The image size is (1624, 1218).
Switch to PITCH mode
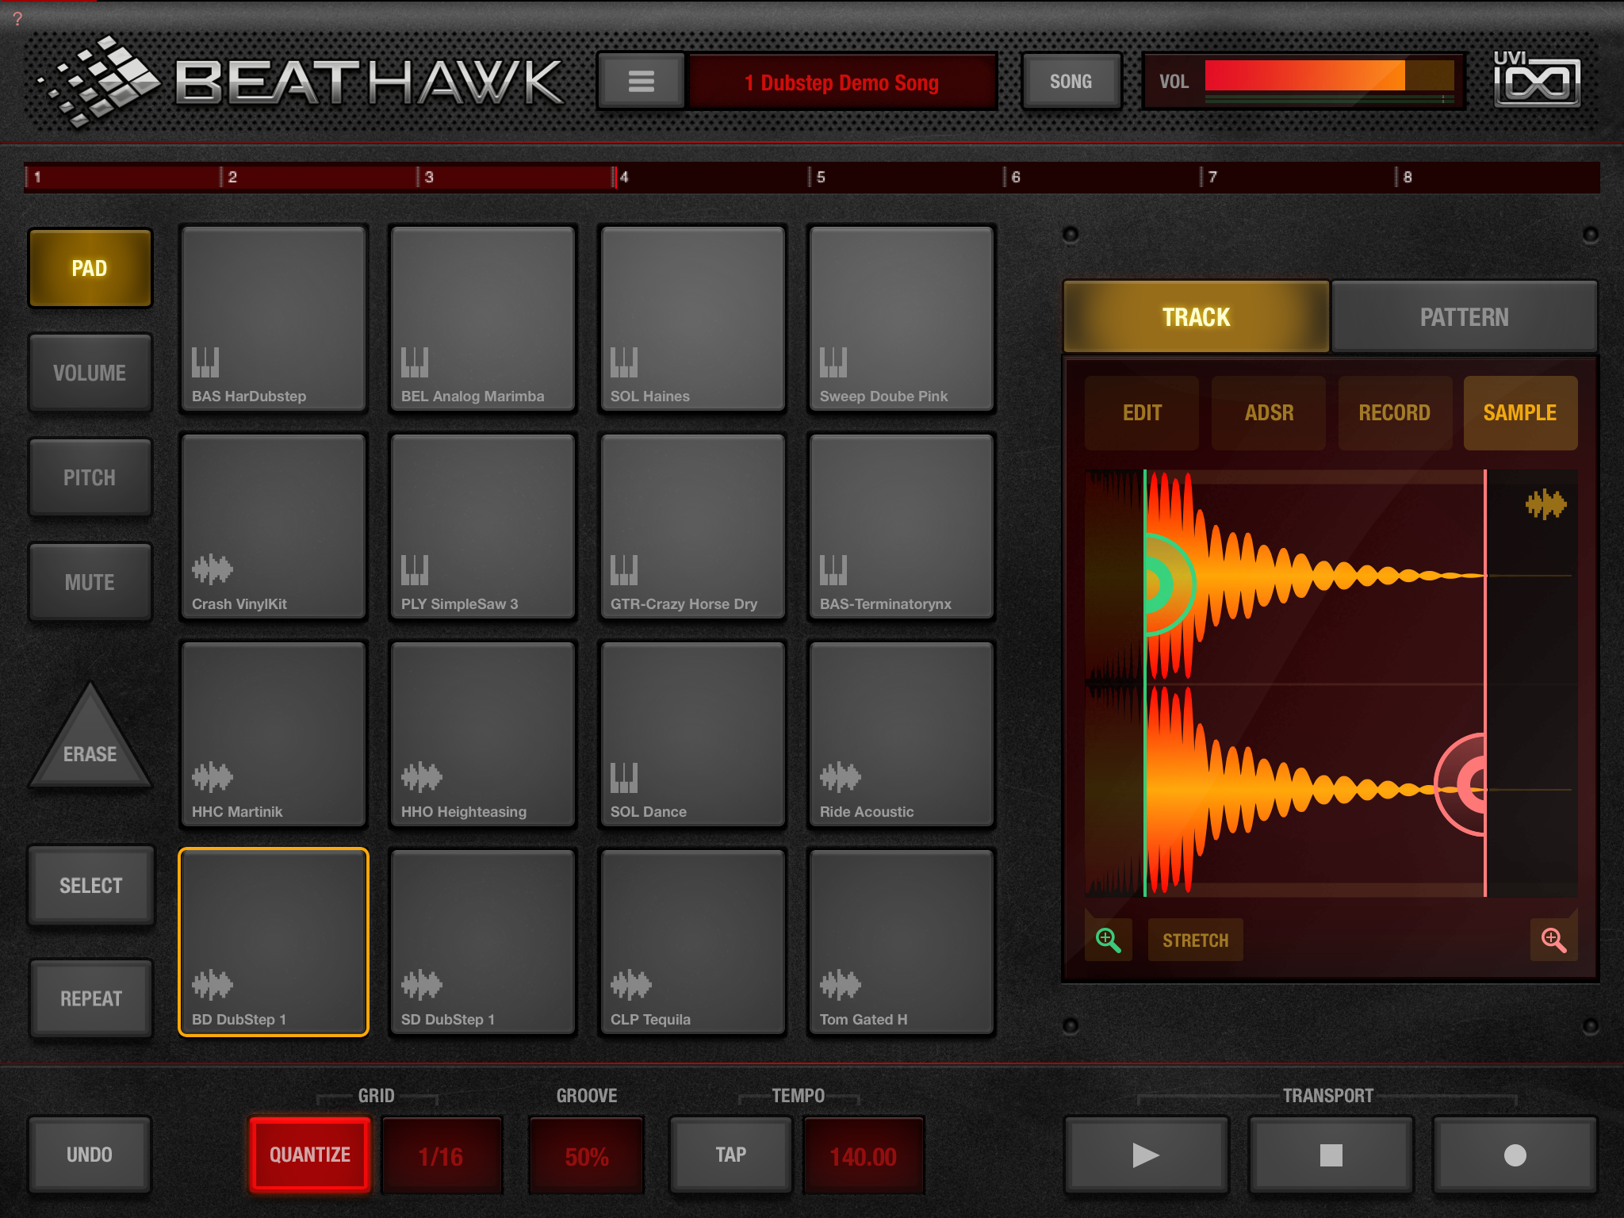[90, 477]
